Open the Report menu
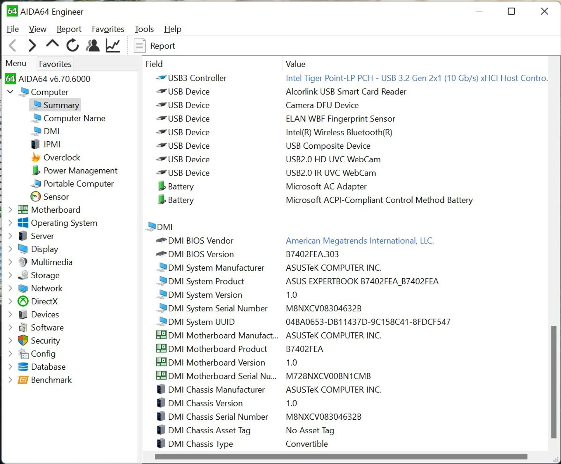Viewport: 561px width, 464px height. (69, 29)
